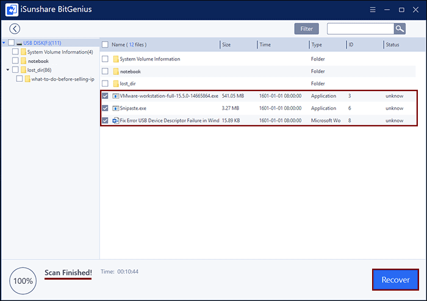Uncheck the VMware-workstation-full exe checkbox
This screenshot has width=427, height=301.
point(105,96)
